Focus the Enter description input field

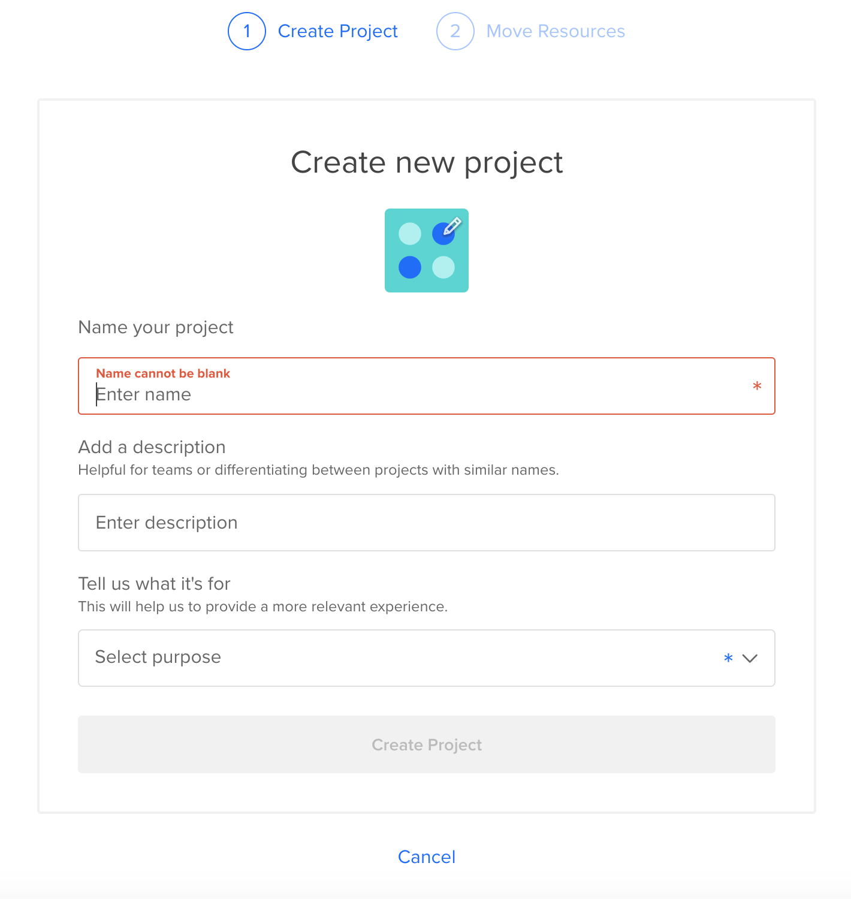coord(427,523)
